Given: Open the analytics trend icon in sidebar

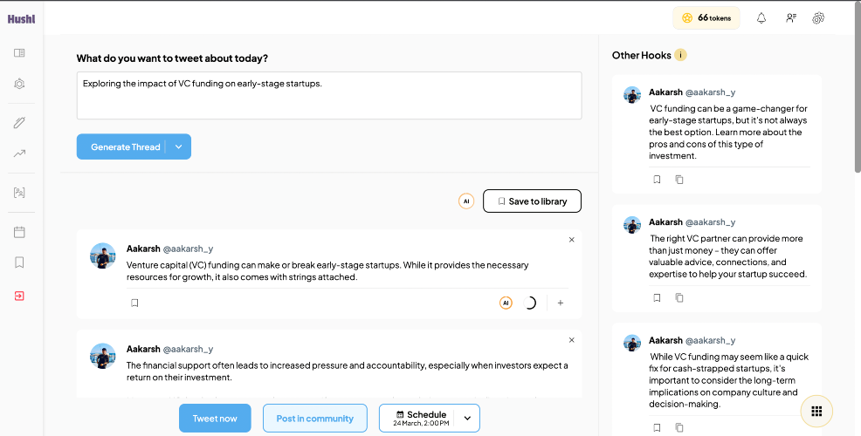Looking at the screenshot, I should tap(19, 153).
